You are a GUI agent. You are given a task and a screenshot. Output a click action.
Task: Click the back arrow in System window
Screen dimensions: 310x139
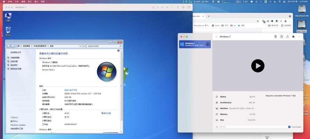click(8, 46)
